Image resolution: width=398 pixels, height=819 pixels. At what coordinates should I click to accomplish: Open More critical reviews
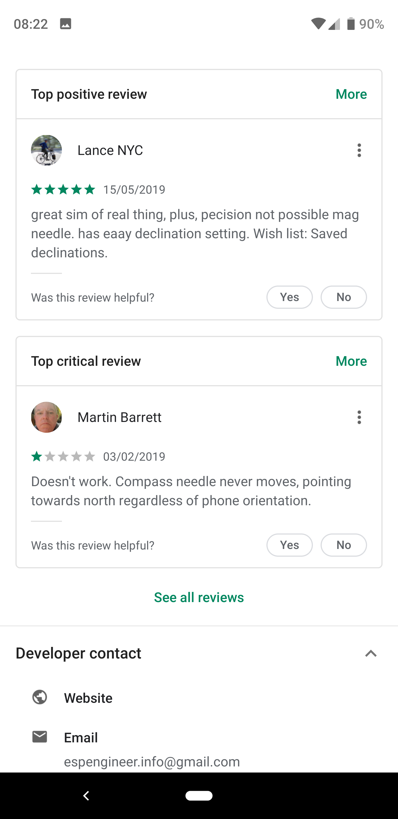pyautogui.click(x=351, y=361)
